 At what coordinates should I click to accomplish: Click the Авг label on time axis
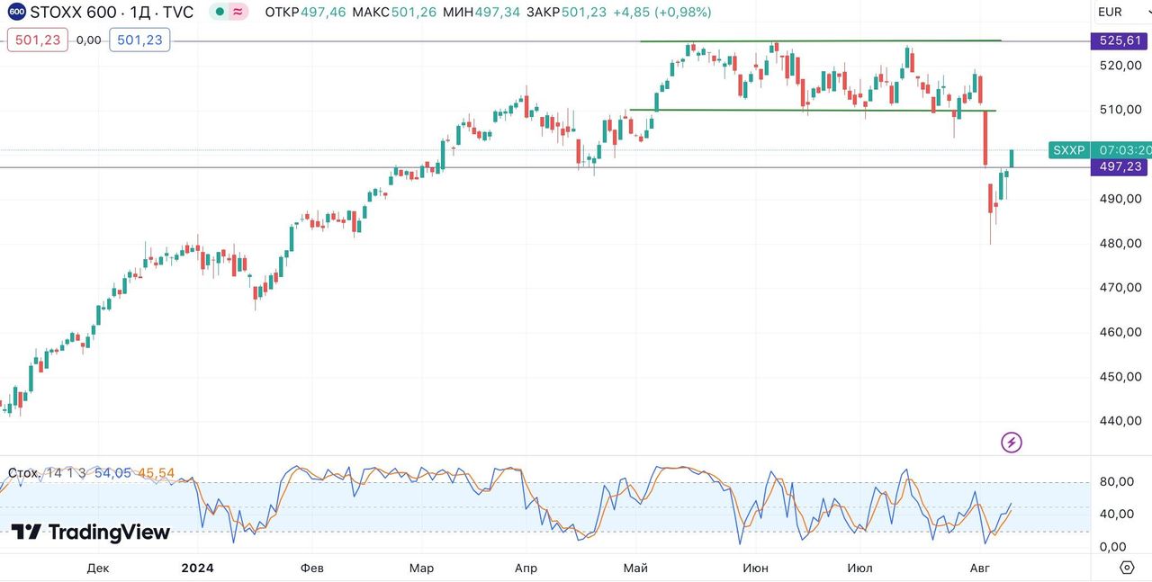pos(978,568)
